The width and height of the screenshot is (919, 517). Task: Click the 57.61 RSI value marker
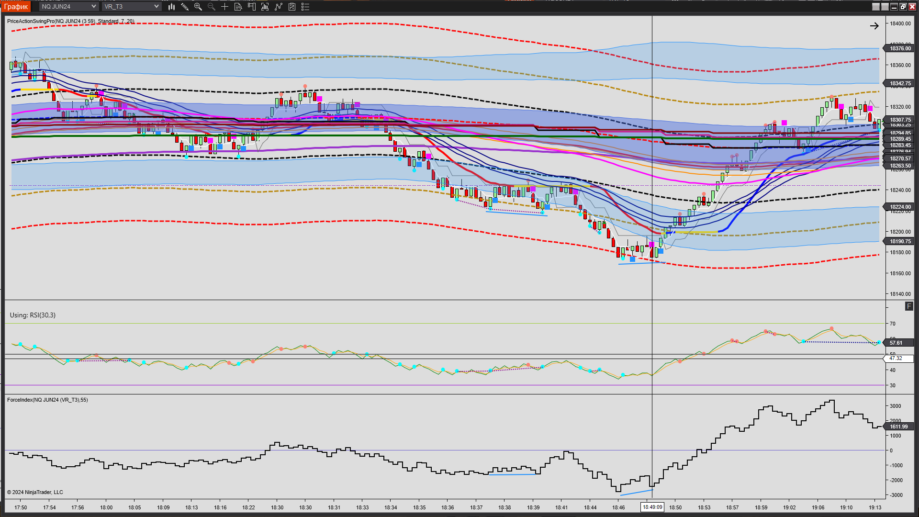pyautogui.click(x=898, y=343)
